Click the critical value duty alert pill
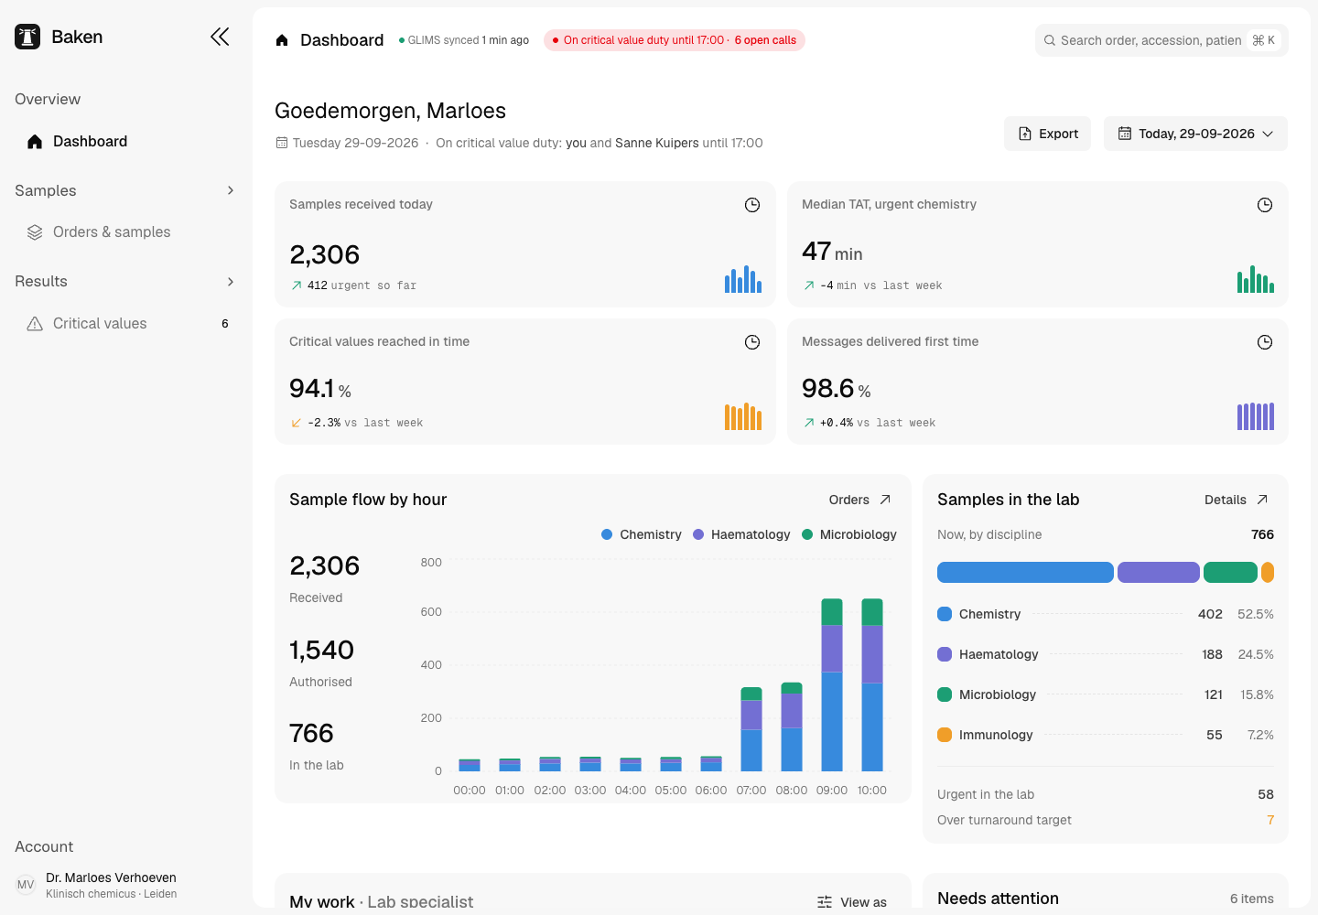Viewport: 1318px width, 915px height. click(x=675, y=40)
